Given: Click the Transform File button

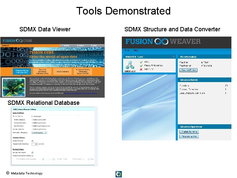Looking at the screenshot, I should click(189, 136).
